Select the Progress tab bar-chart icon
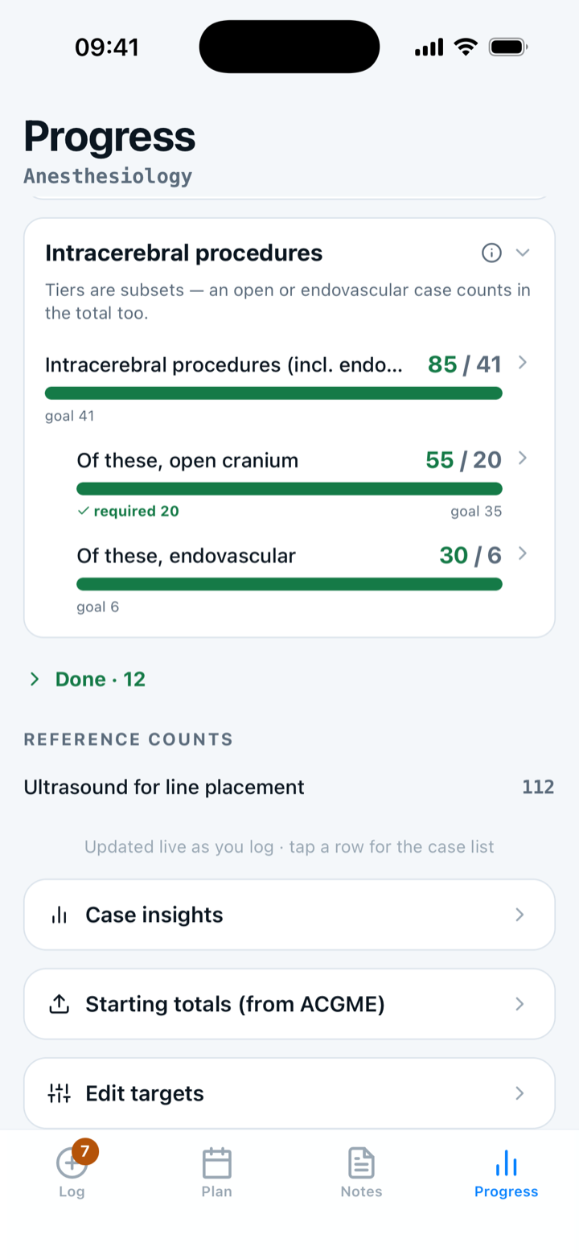This screenshot has height=1259, width=579. pos(506,1163)
